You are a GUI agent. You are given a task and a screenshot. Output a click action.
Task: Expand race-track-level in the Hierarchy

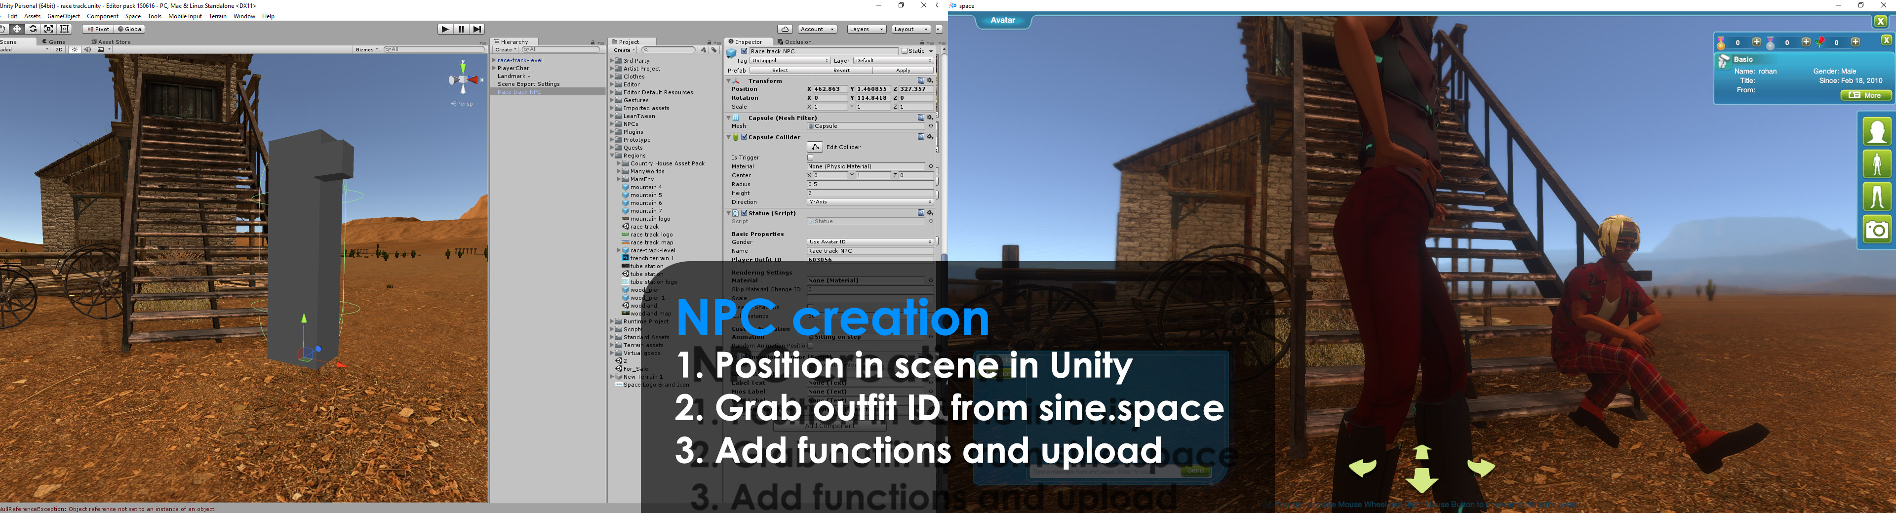(x=495, y=60)
